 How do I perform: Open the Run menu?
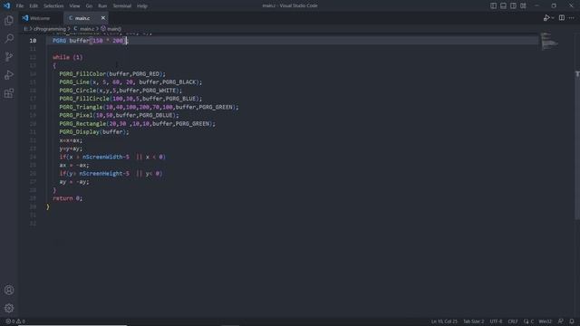[x=102, y=6]
